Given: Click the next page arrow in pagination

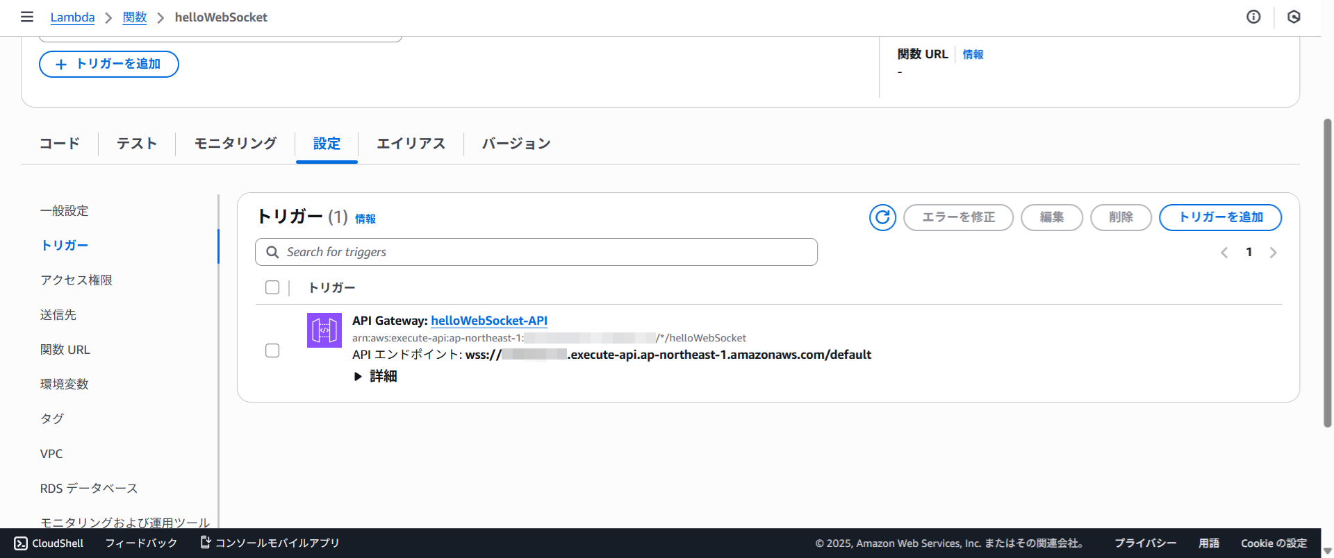Looking at the screenshot, I should [1273, 253].
